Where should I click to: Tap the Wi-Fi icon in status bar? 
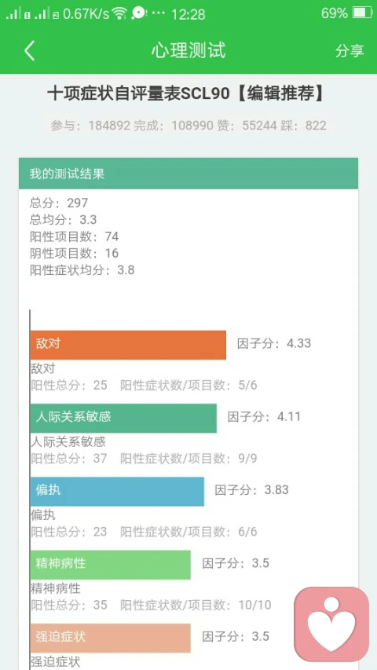(119, 13)
